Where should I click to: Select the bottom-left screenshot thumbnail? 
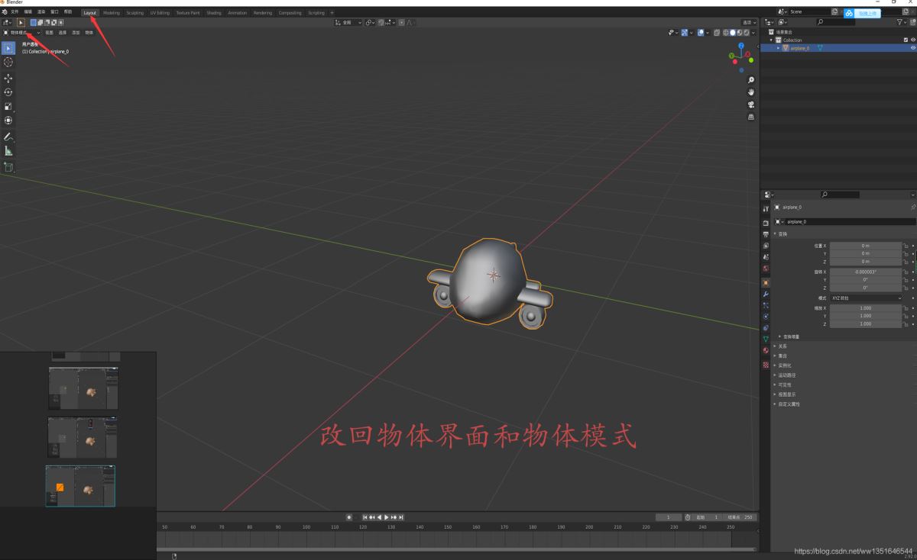83,484
